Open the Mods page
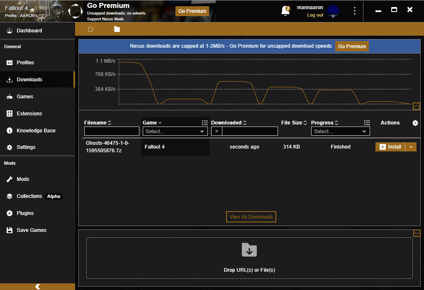This screenshot has height=290, width=424. click(x=37, y=179)
